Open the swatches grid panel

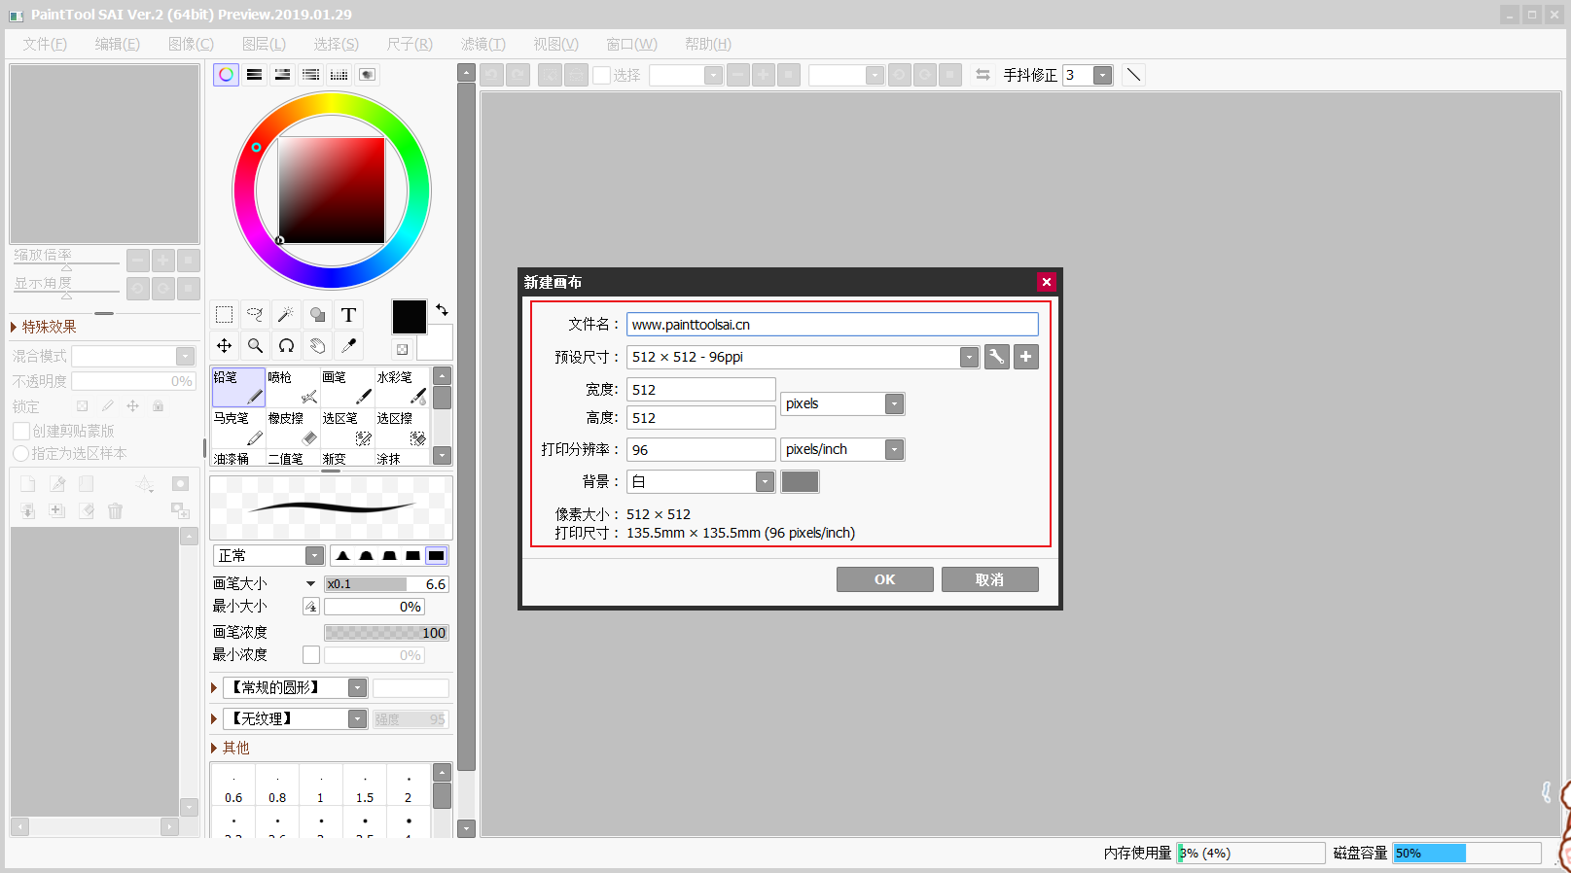point(339,75)
